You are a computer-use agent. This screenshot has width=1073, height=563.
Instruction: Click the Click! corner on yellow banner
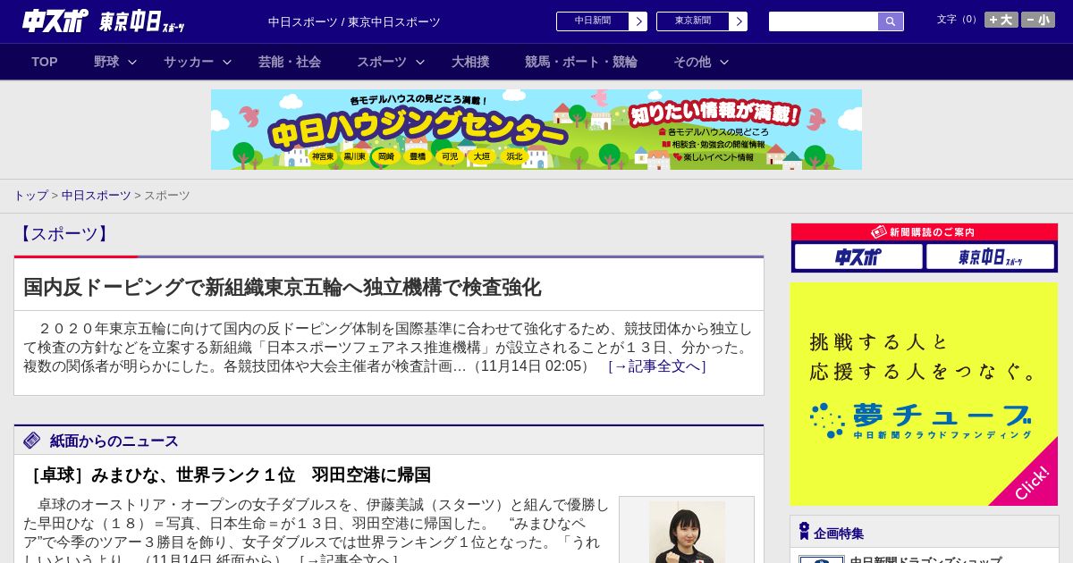[1031, 483]
